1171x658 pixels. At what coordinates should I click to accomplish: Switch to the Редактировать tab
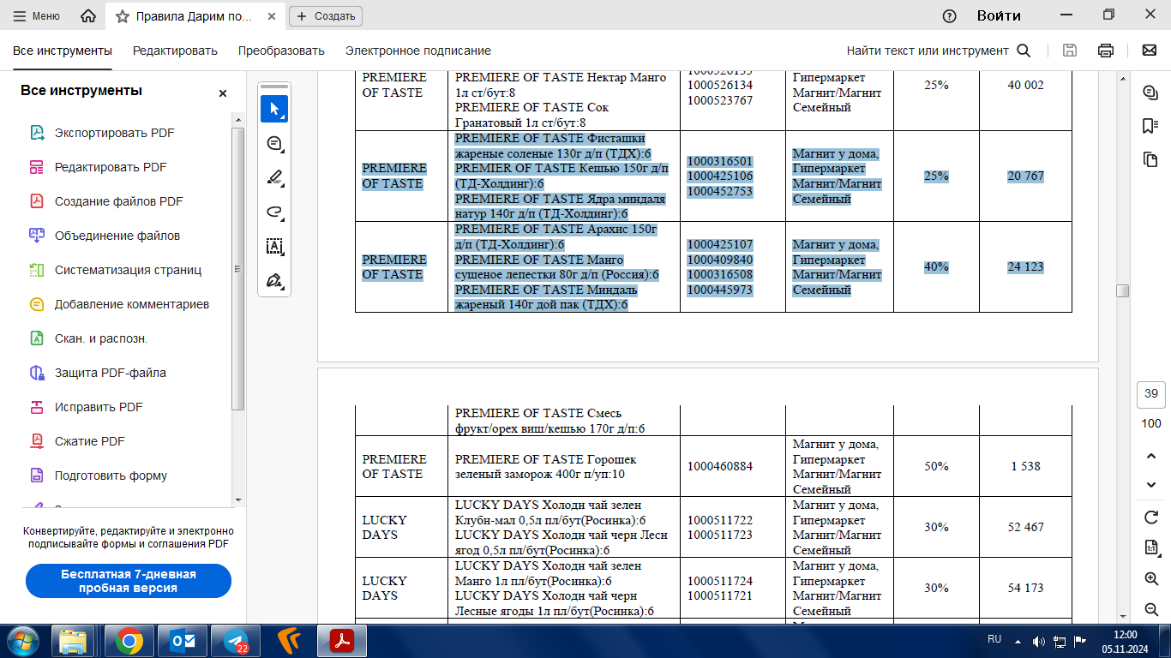[x=175, y=51]
